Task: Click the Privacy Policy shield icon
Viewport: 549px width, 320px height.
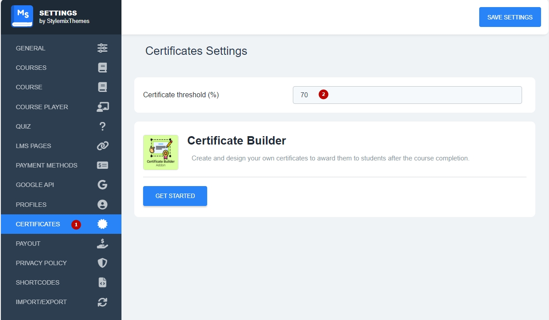Action: [102, 263]
